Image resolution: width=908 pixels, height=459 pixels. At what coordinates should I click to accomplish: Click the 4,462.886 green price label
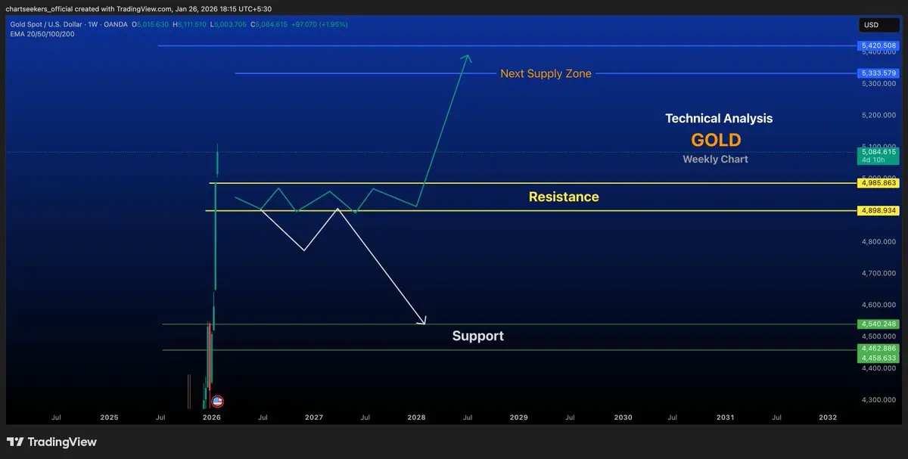pos(878,349)
